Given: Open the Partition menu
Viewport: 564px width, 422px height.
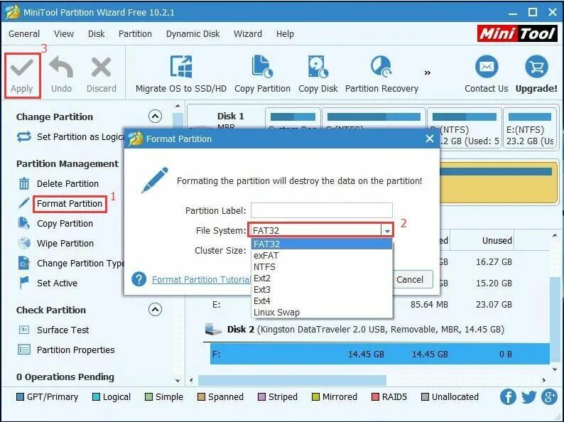Looking at the screenshot, I should click(x=135, y=34).
